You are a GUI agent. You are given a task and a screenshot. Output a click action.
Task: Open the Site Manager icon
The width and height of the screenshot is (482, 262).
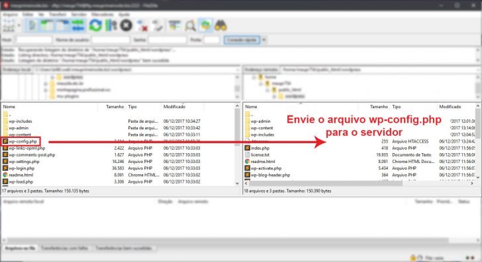pyautogui.click(x=9, y=25)
